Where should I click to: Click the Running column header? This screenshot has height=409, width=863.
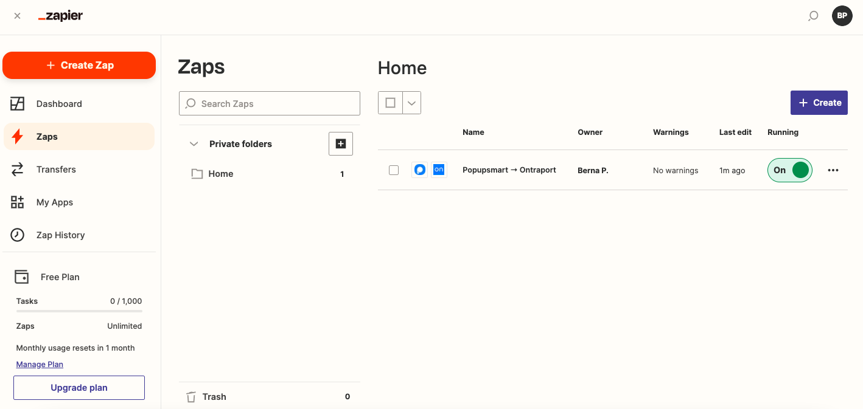tap(783, 132)
